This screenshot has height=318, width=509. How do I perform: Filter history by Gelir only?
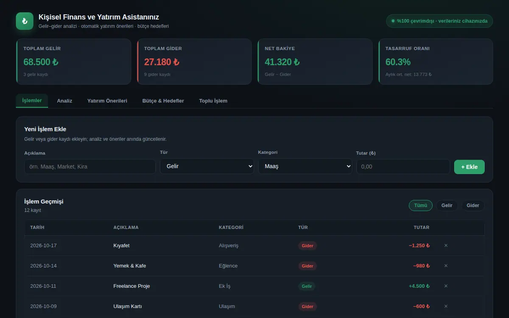[x=447, y=206]
